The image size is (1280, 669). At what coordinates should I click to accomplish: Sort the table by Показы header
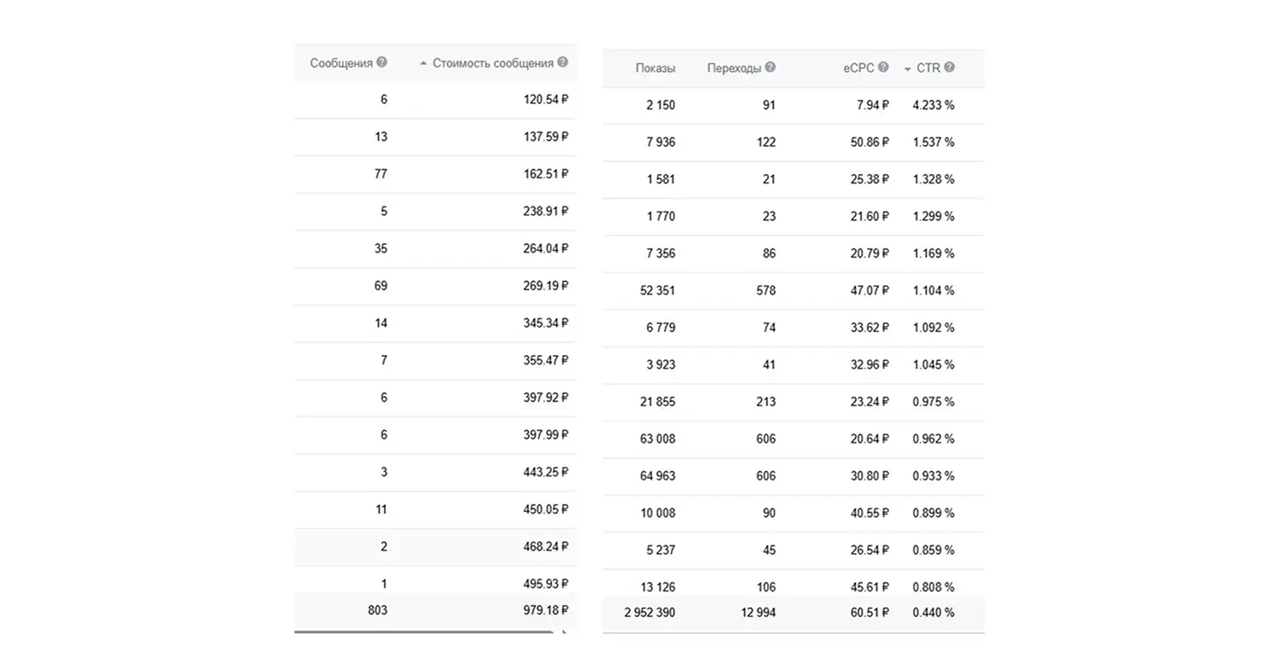point(655,68)
